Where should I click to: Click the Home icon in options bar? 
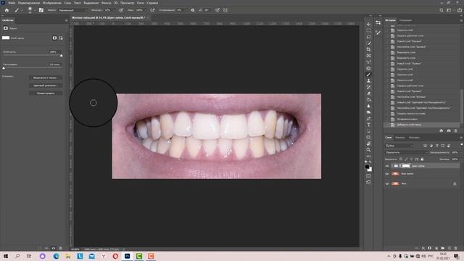click(x=7, y=10)
